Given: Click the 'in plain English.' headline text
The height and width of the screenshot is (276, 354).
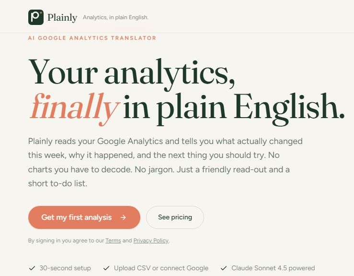Looking at the screenshot, I should [x=234, y=108].
